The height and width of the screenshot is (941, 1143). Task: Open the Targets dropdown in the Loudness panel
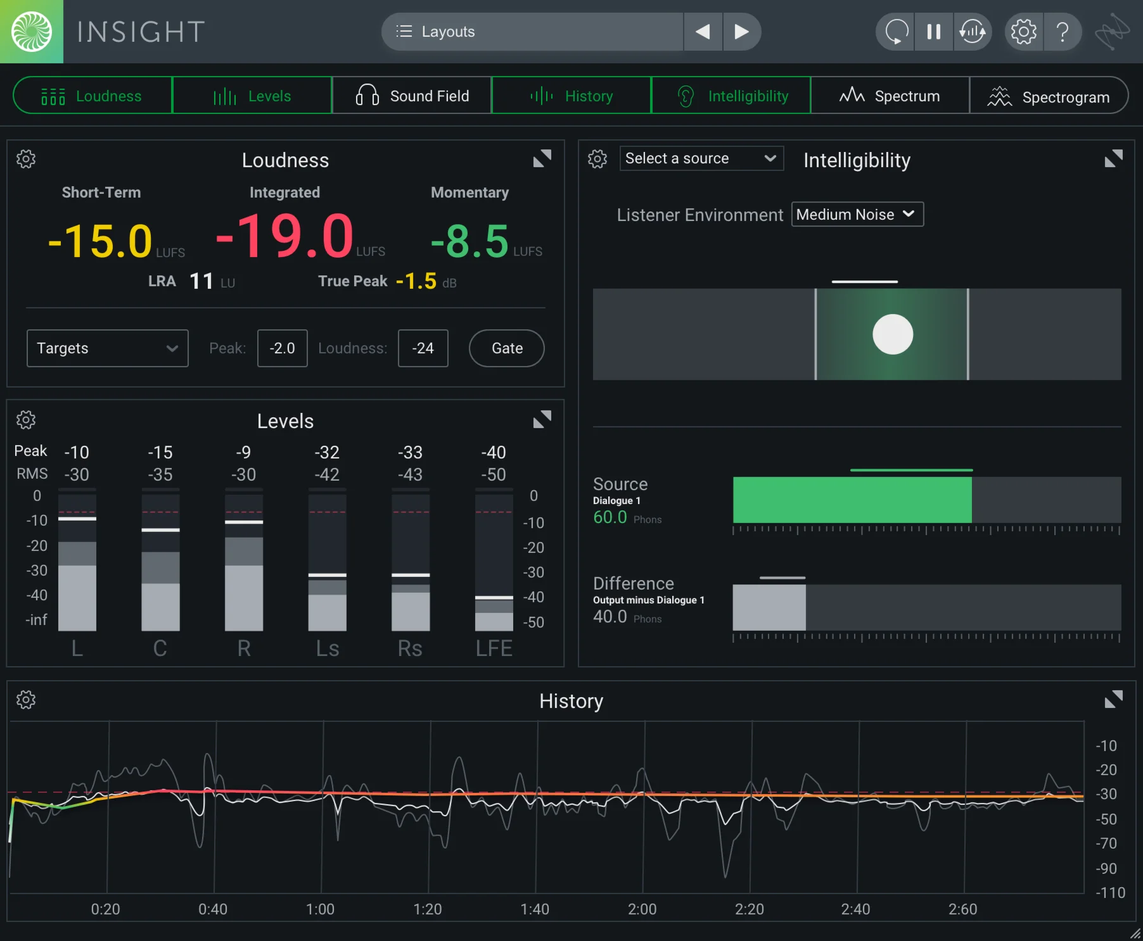pos(107,348)
